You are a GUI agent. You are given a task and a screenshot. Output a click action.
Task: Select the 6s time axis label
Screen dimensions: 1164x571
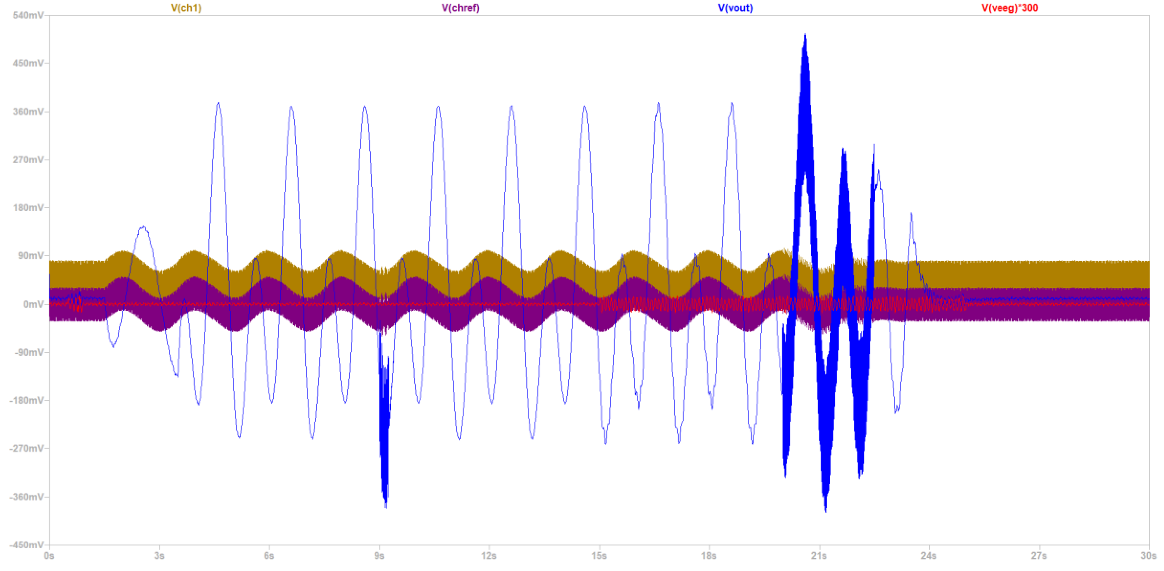(x=269, y=556)
